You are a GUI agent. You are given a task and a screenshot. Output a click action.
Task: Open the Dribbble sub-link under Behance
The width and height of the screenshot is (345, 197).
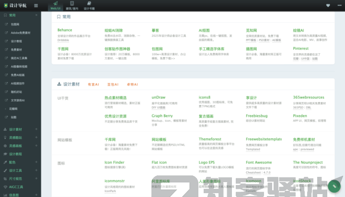63,40
